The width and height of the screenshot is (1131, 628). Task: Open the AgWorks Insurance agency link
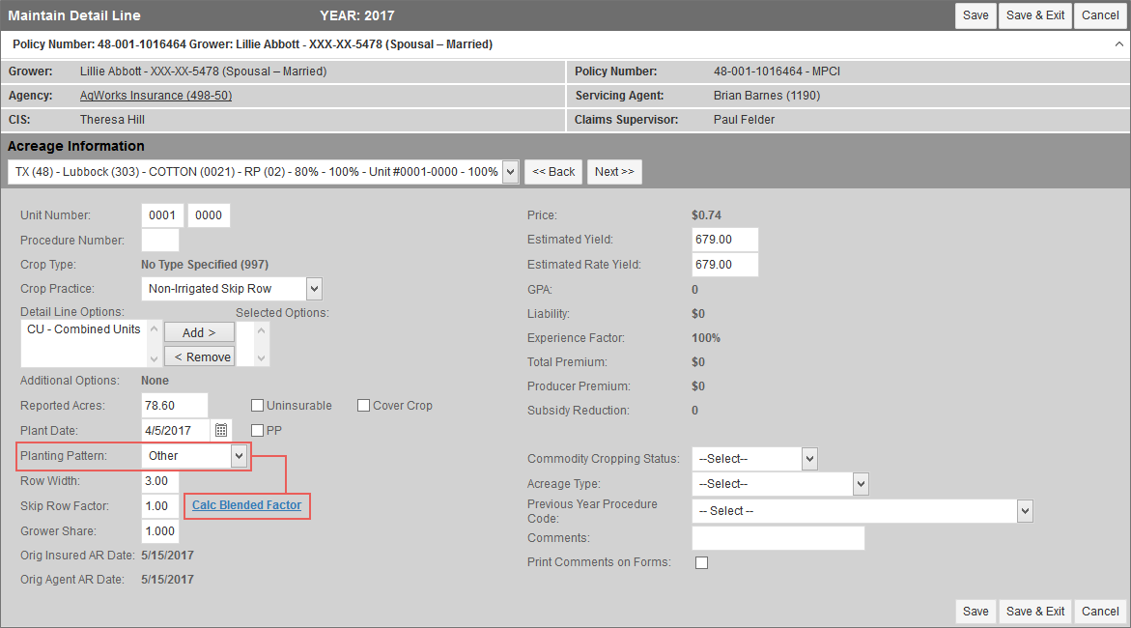(x=156, y=96)
